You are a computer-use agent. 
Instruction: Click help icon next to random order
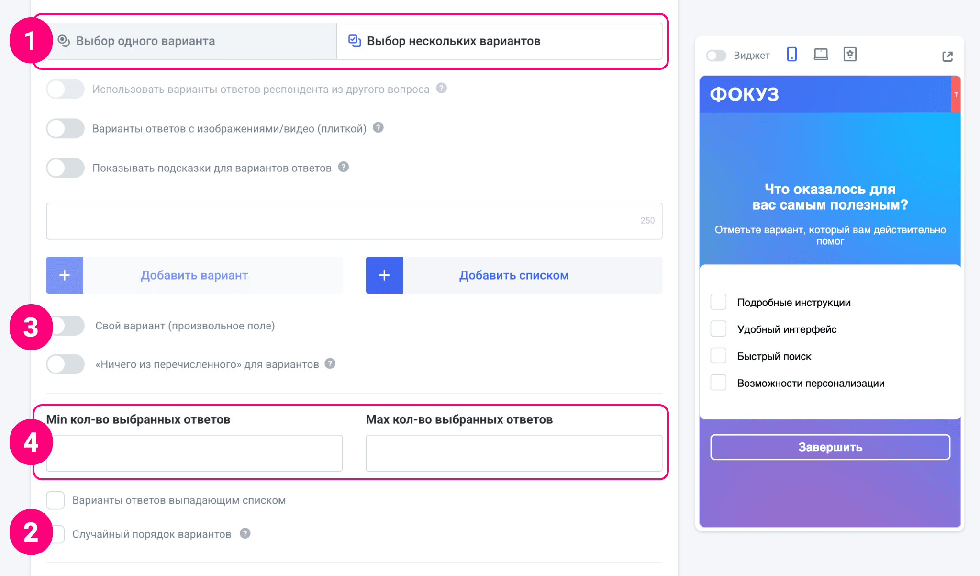coord(245,533)
